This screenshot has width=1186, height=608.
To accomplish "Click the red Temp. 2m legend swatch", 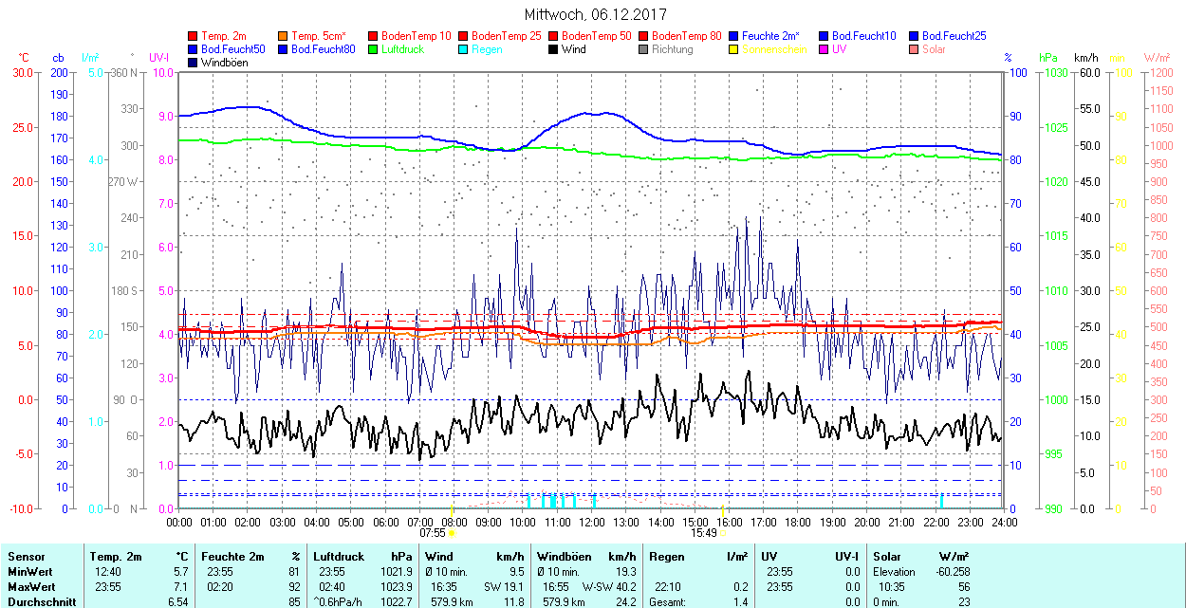I will pyautogui.click(x=194, y=36).
